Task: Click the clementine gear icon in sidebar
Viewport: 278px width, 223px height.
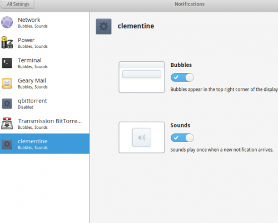Action: (x=7, y=144)
